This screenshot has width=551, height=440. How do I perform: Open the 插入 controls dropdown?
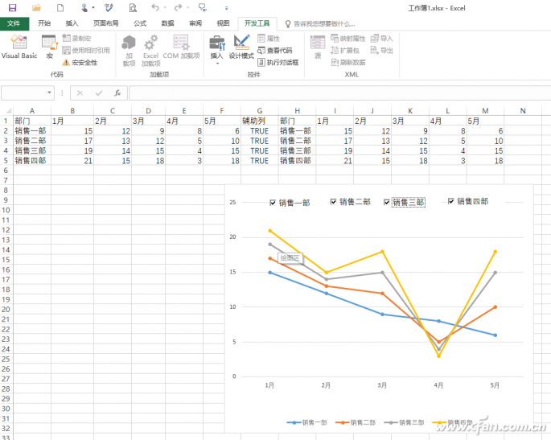pos(217,50)
